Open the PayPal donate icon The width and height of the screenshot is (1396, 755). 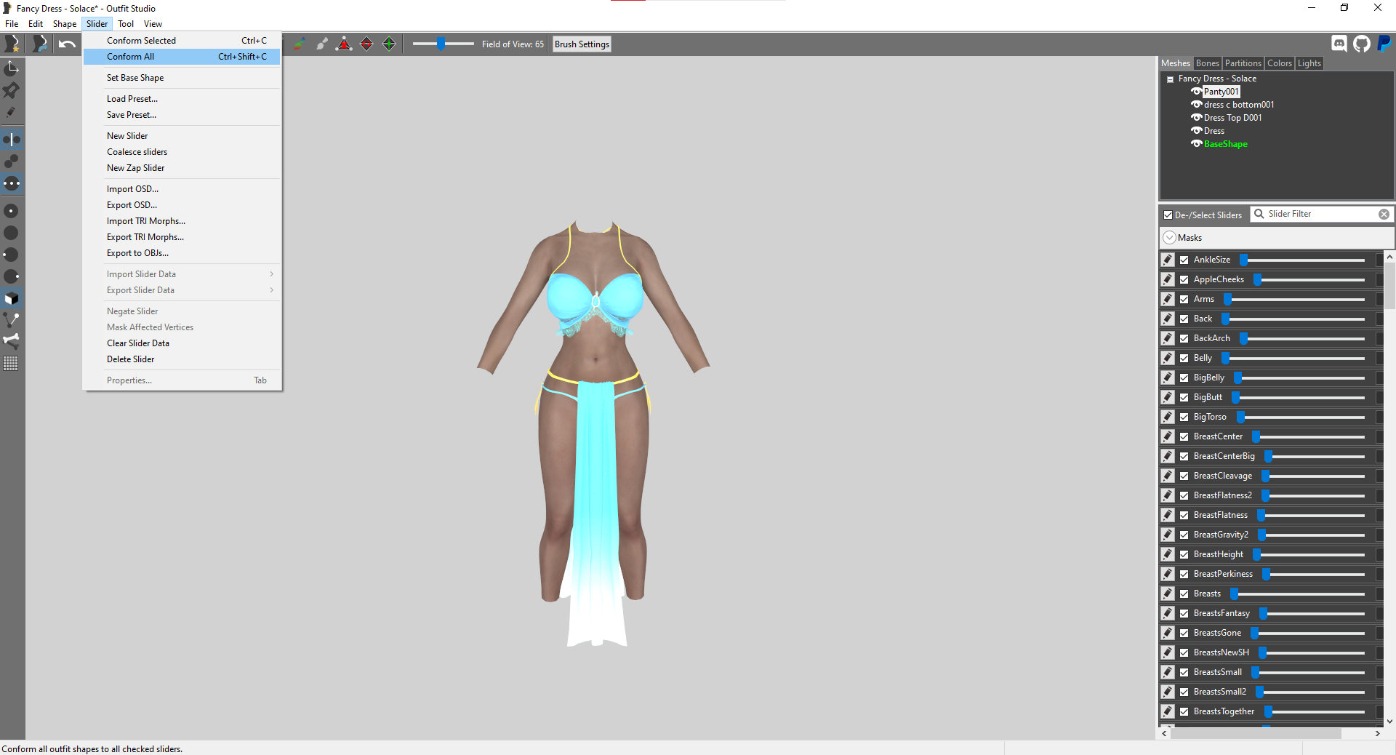coord(1384,44)
